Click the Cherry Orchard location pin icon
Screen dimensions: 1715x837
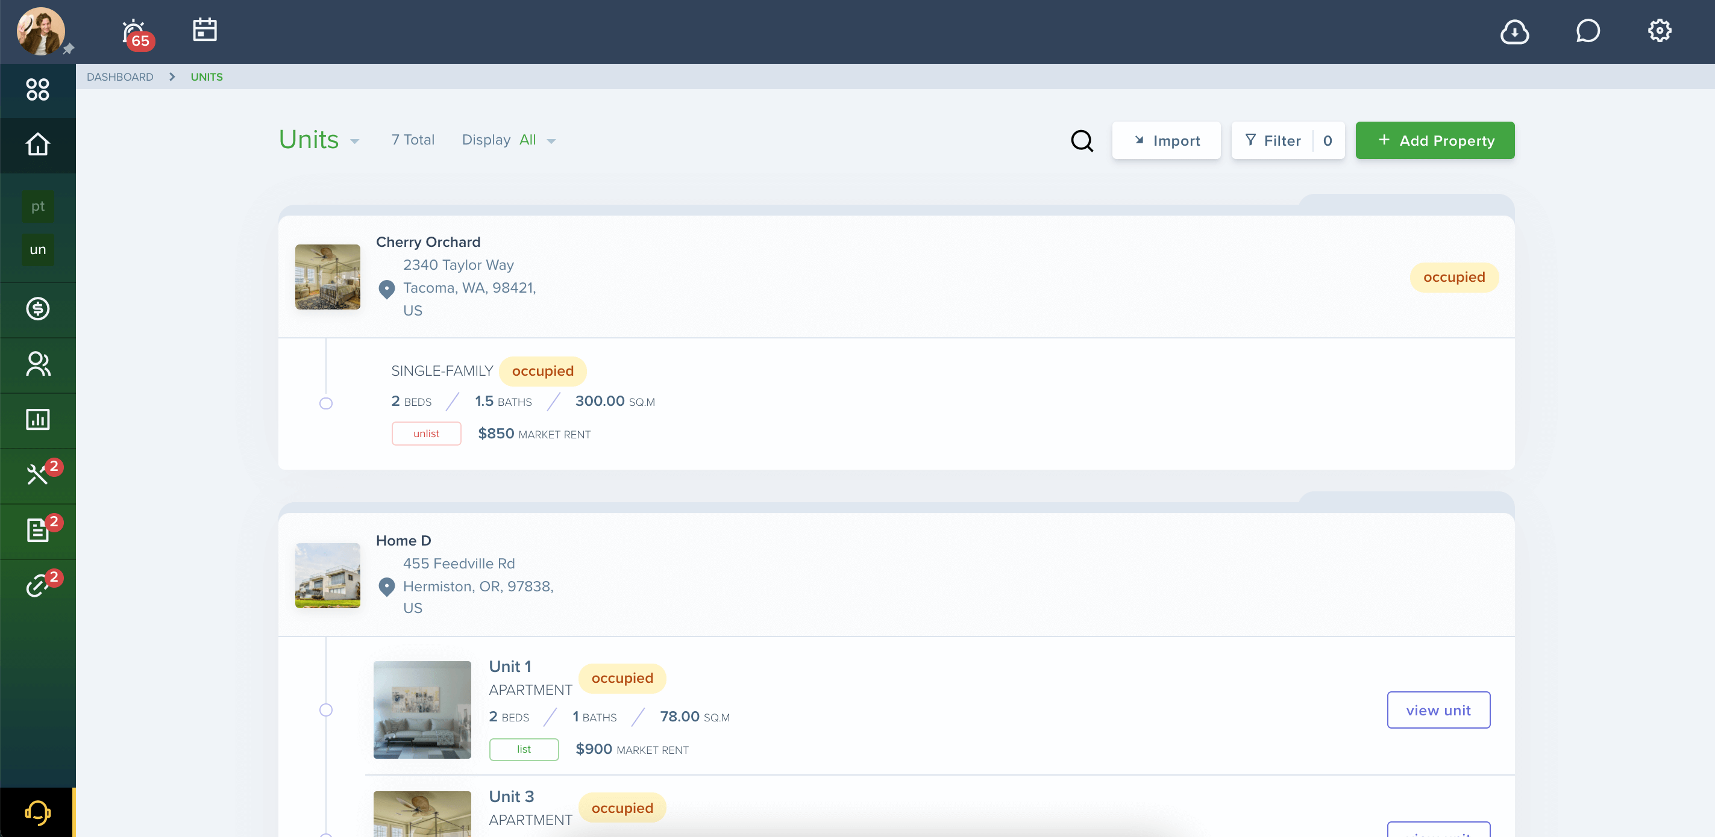pos(387,289)
